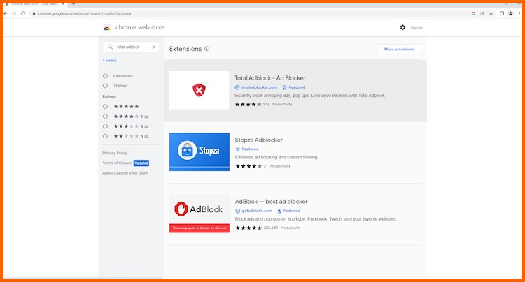
Task: Clear the search box with X
Action: [x=153, y=47]
